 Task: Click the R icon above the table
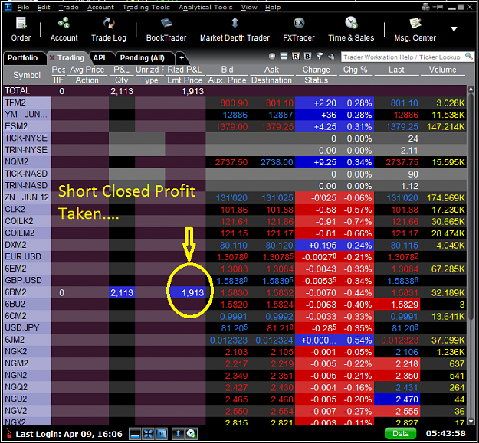pos(295,56)
